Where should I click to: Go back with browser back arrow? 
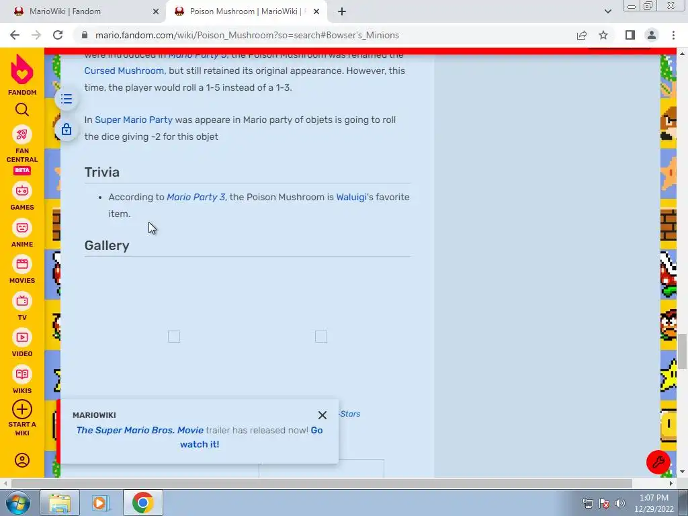[15, 35]
